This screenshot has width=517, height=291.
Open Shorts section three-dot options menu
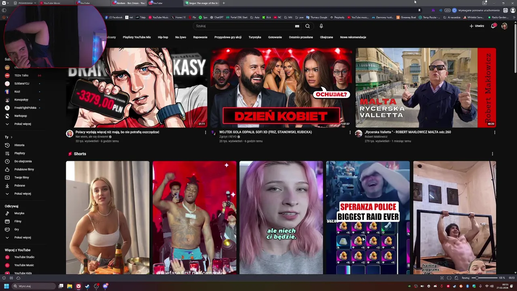pyautogui.click(x=492, y=154)
